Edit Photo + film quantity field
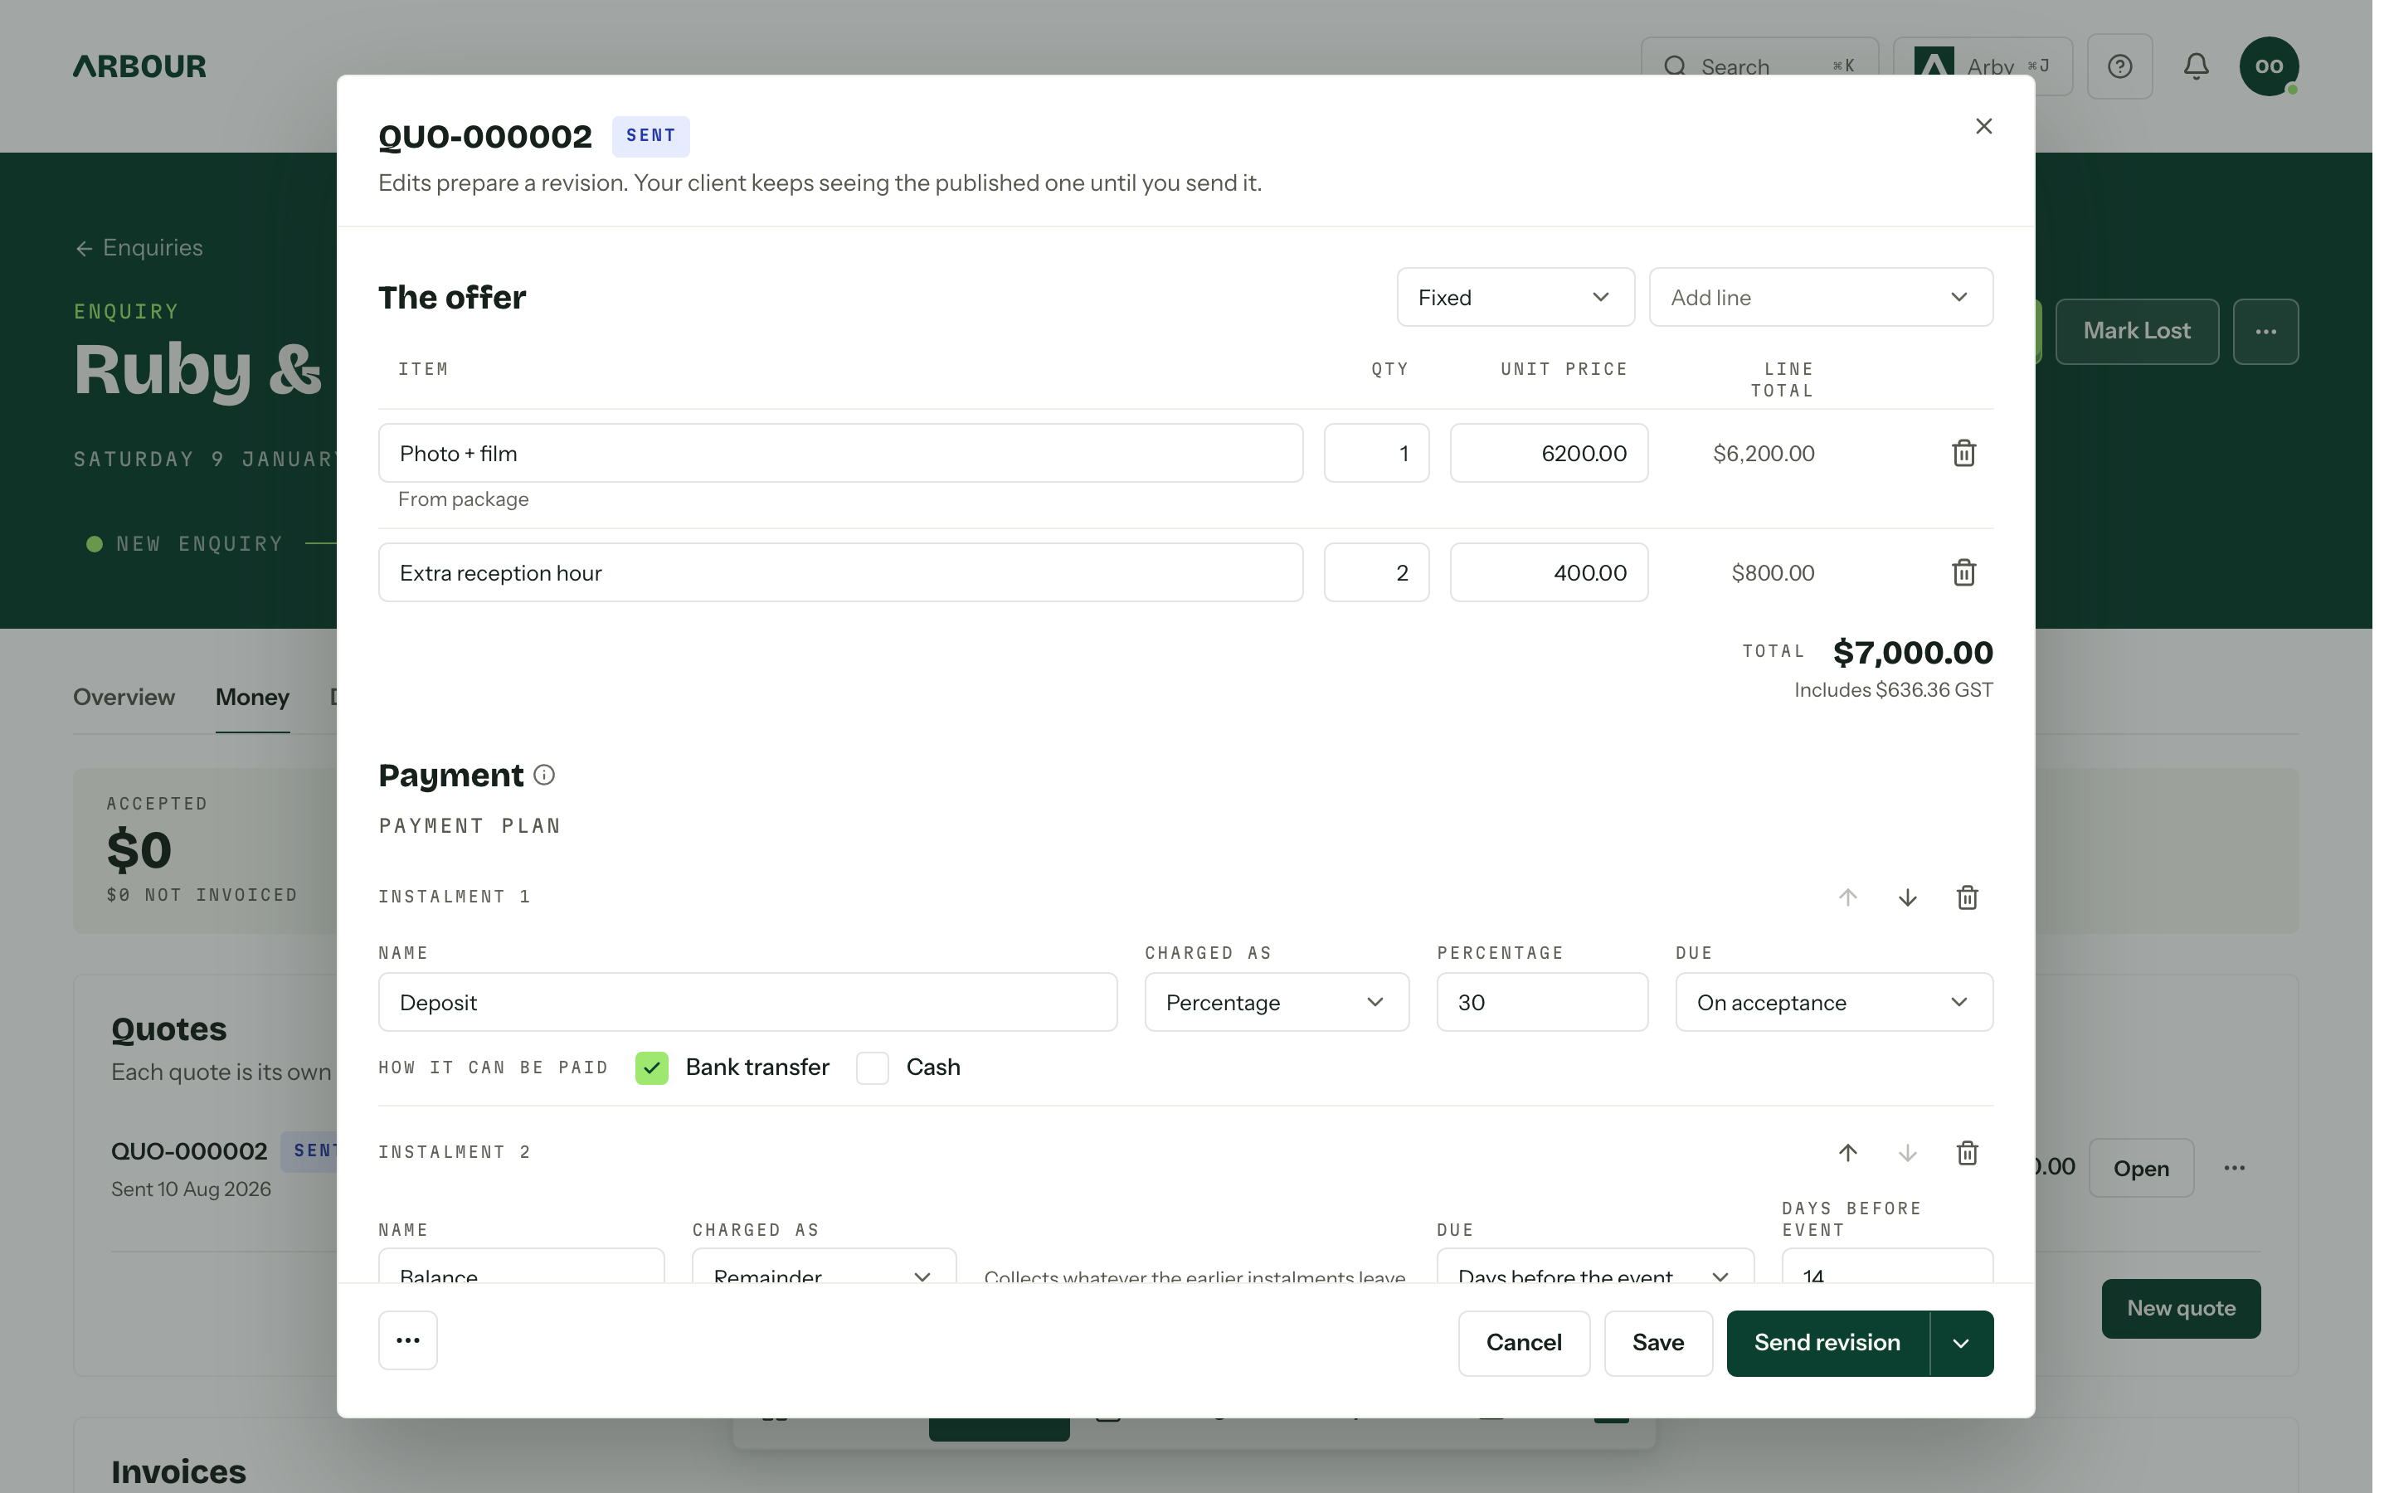 point(1376,453)
